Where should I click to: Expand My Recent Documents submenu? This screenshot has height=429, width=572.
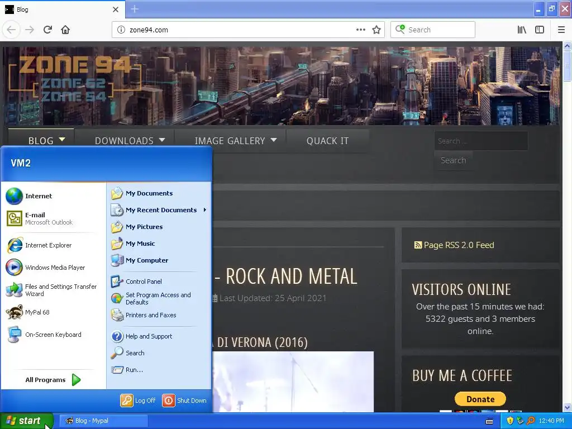(159, 210)
